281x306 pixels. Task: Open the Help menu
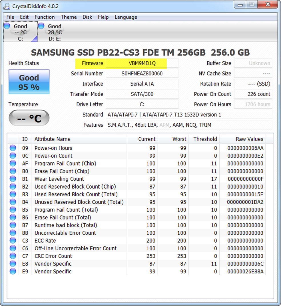tap(103, 17)
